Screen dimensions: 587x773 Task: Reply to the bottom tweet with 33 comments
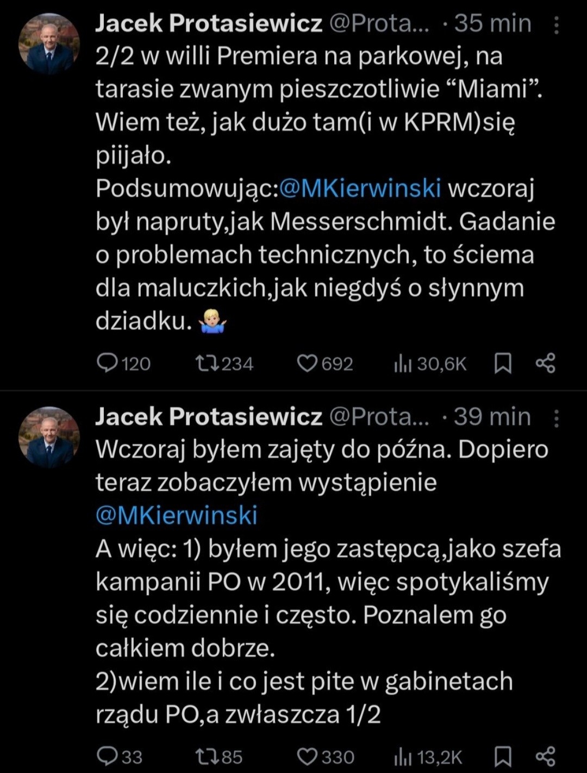[x=107, y=756]
